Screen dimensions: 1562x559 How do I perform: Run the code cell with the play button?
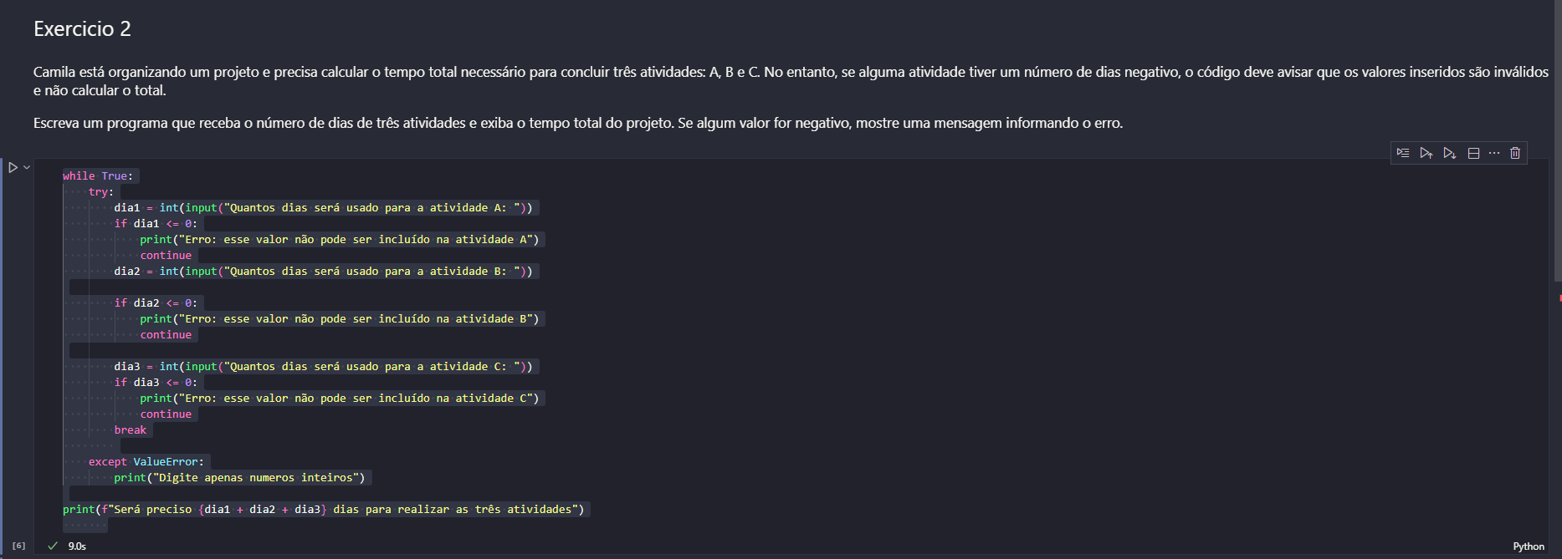[x=13, y=167]
